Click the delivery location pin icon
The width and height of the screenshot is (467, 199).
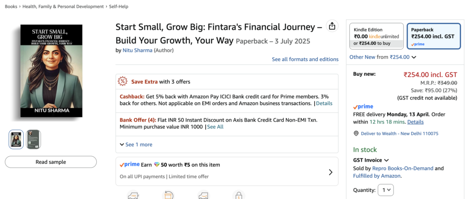click(356, 133)
